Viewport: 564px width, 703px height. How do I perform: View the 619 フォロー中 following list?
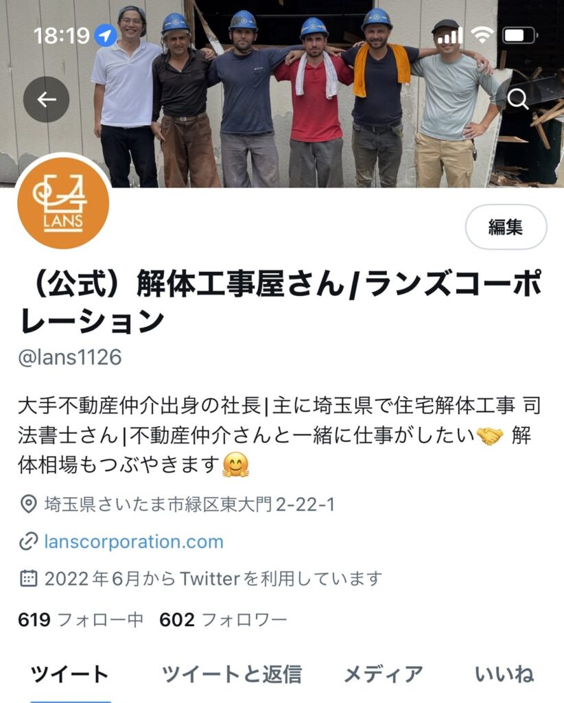[x=81, y=620]
